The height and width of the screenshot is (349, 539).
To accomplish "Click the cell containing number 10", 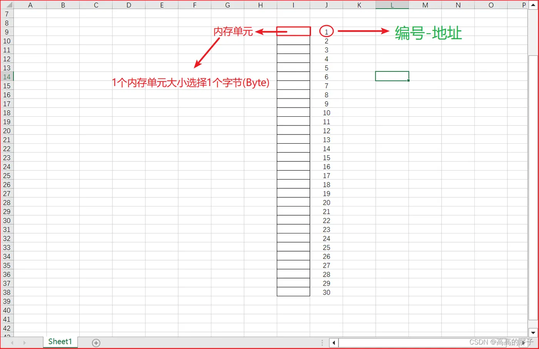I will pos(326,113).
